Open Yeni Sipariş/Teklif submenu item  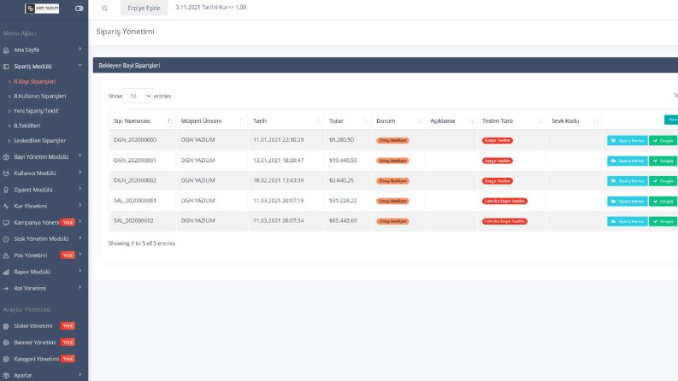pyautogui.click(x=36, y=111)
